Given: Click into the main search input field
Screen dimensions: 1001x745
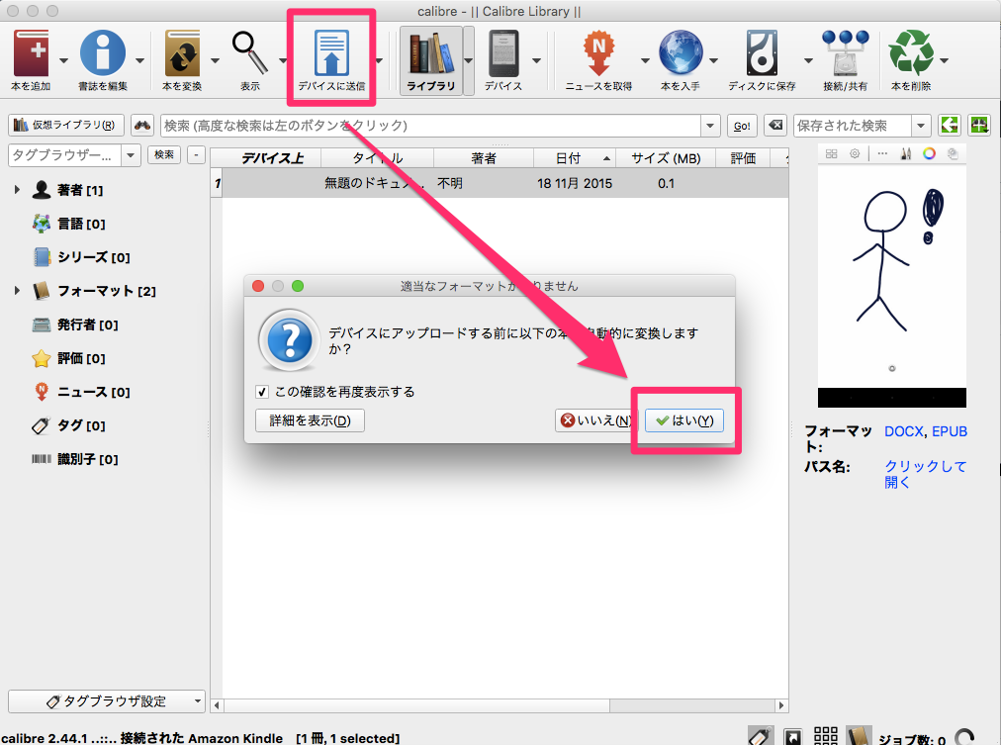Looking at the screenshot, I should (x=431, y=126).
